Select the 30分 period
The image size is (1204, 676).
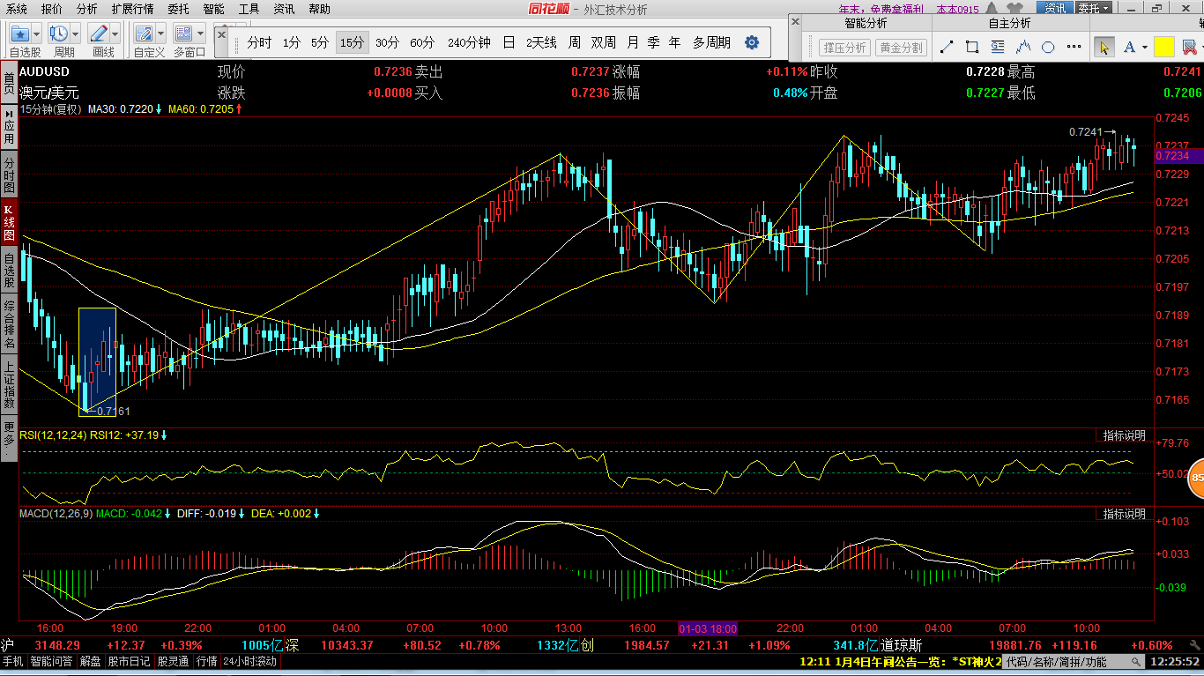tap(387, 42)
